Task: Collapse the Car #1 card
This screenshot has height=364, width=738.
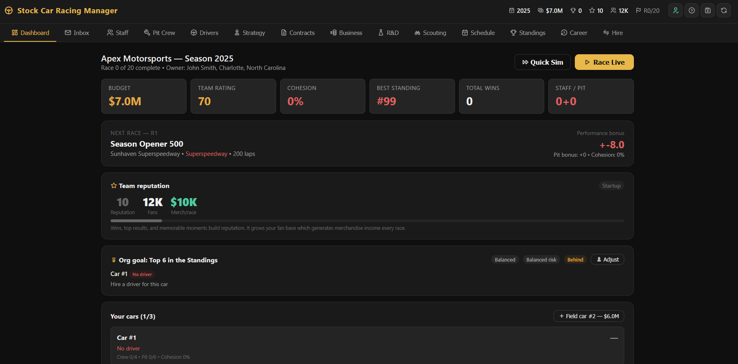Action: pos(614,338)
